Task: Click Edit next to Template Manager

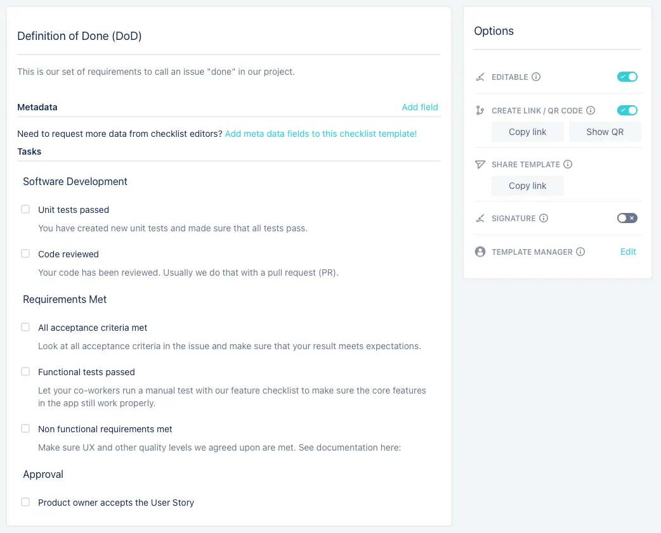Action: point(627,252)
